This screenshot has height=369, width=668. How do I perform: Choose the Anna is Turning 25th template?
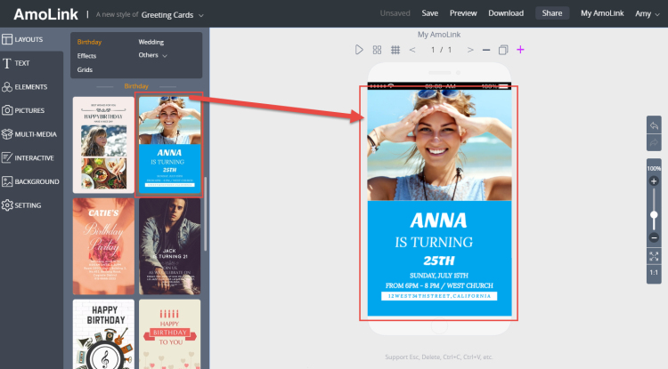click(x=169, y=145)
